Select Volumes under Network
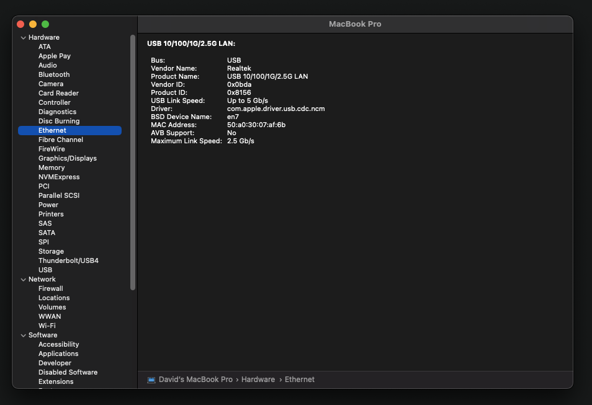The width and height of the screenshot is (592, 405). [52, 307]
